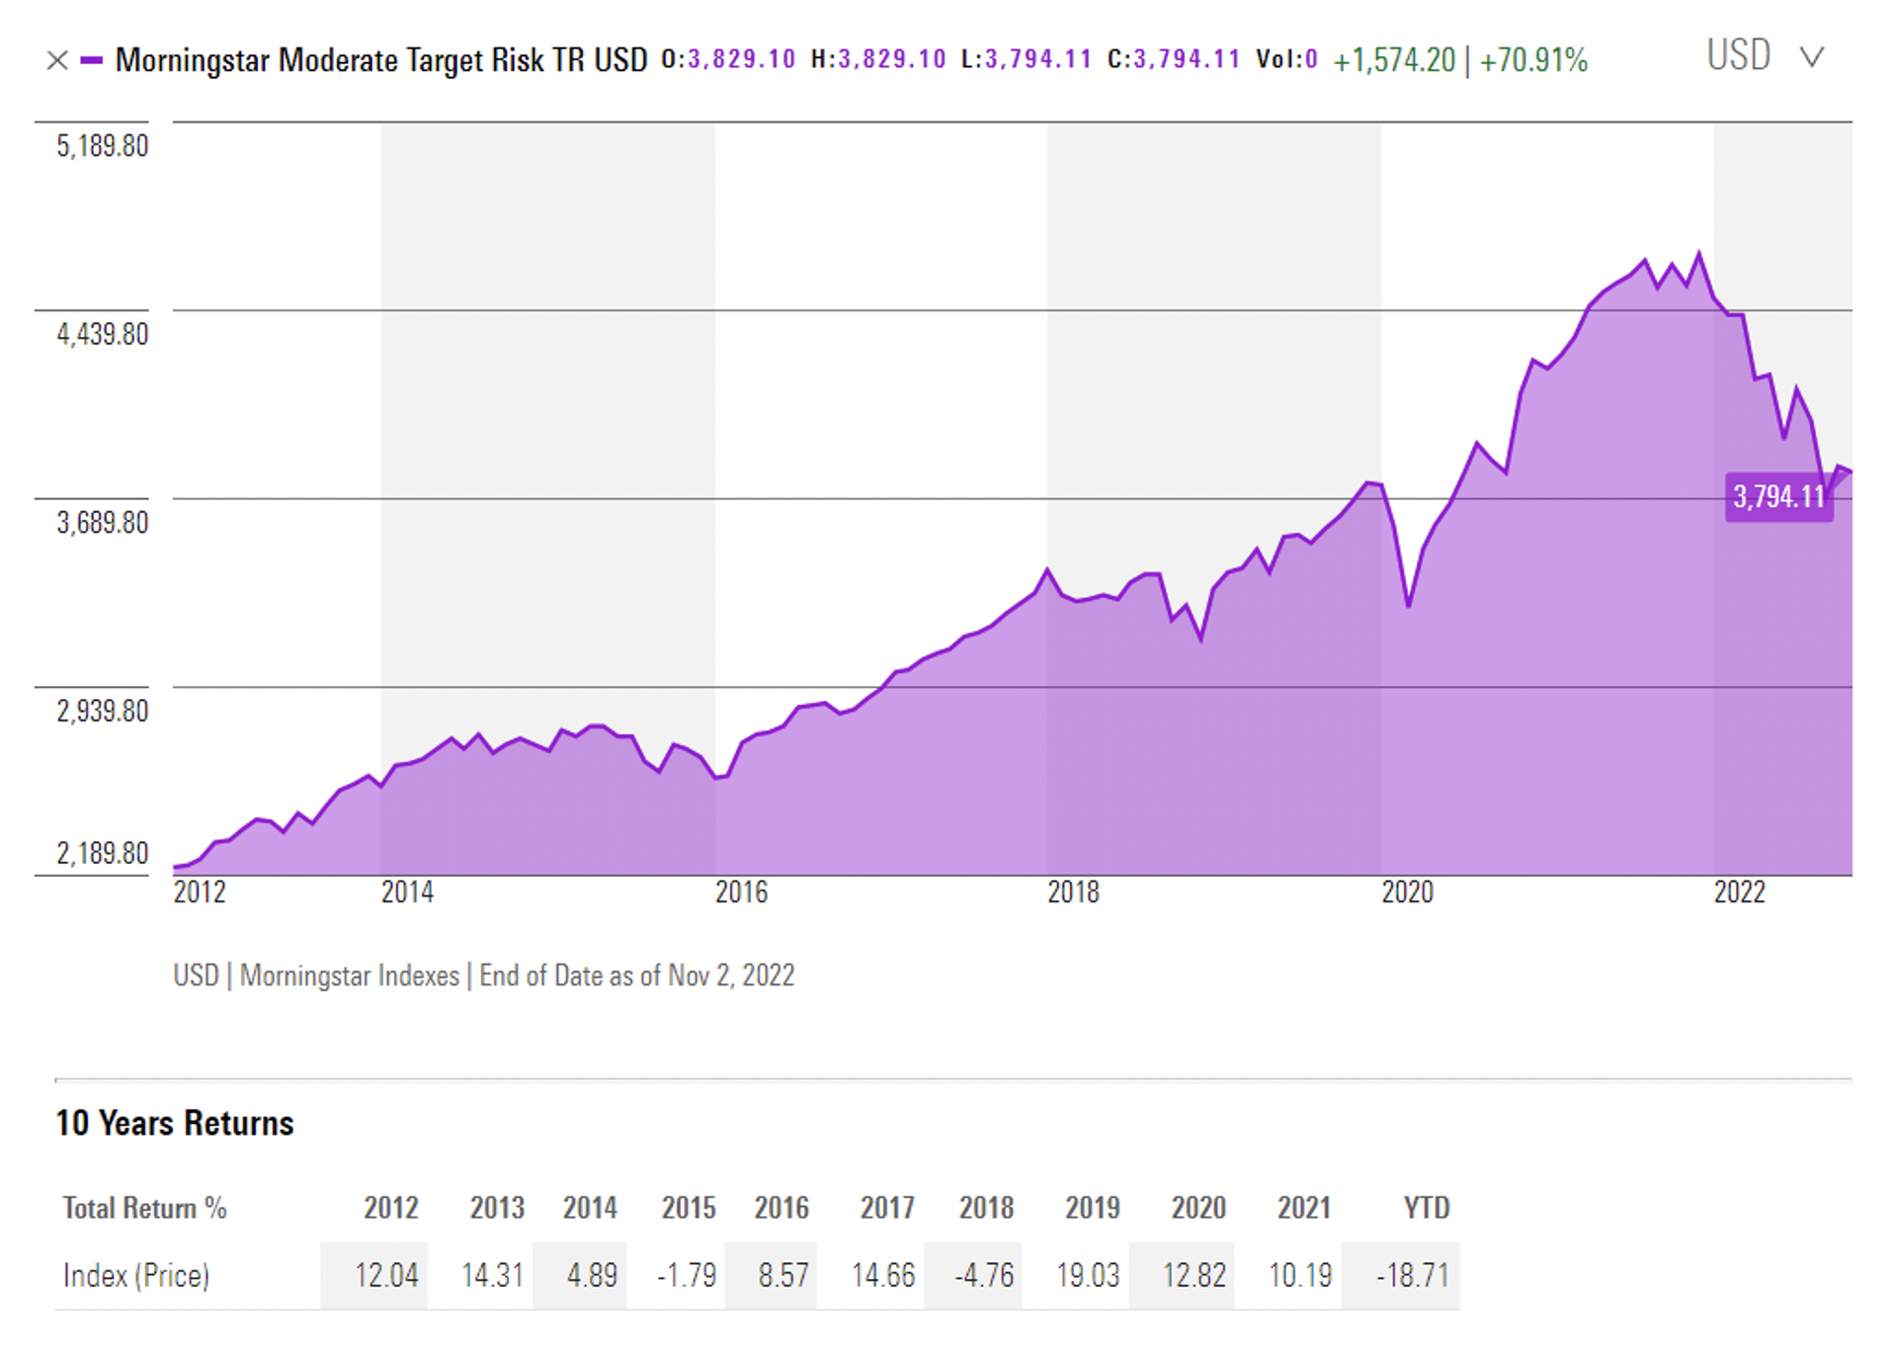Select 2012 on the chart's time axis
The width and height of the screenshot is (1893, 1364).
point(200,893)
